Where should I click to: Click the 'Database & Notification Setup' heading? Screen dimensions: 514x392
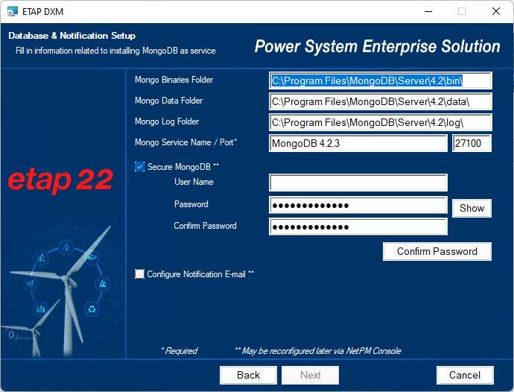tap(72, 36)
